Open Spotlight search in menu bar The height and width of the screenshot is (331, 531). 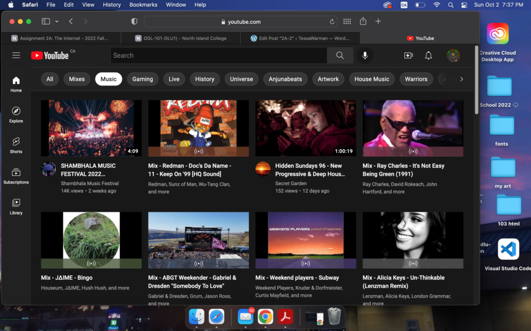[x=450, y=5]
